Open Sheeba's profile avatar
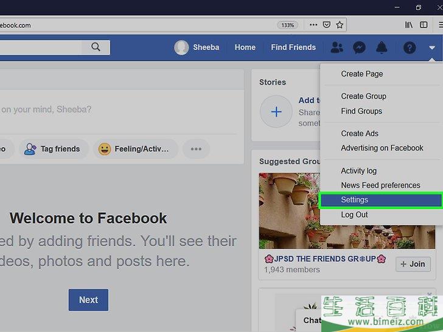The width and height of the screenshot is (443, 332). [181, 47]
